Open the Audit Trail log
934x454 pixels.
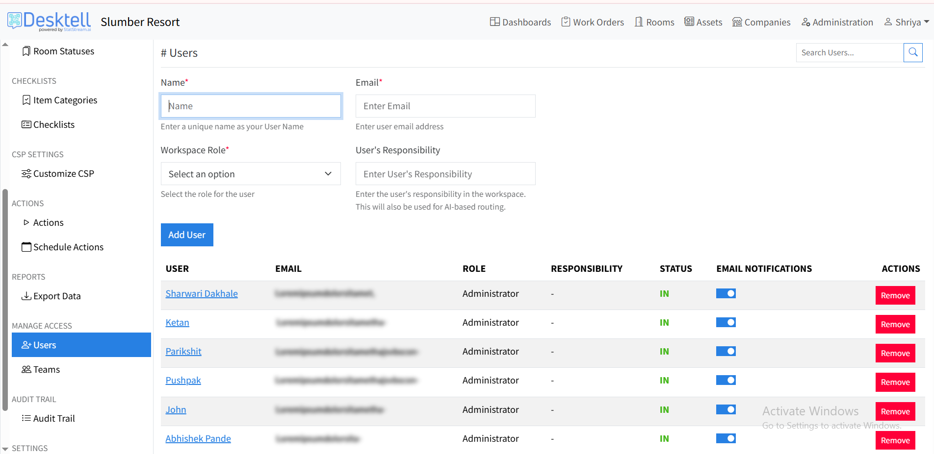(53, 419)
